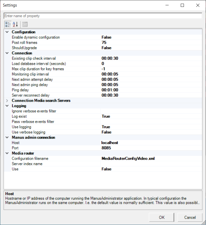Collapse the Media router category
The height and width of the screenshot is (225, 206).
(x=7, y=153)
